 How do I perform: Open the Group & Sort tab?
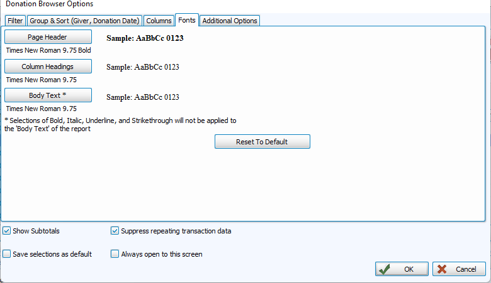coord(84,21)
